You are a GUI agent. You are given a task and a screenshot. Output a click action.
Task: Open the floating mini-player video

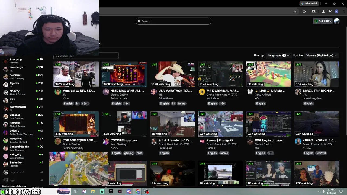pyautogui.click(x=79, y=168)
